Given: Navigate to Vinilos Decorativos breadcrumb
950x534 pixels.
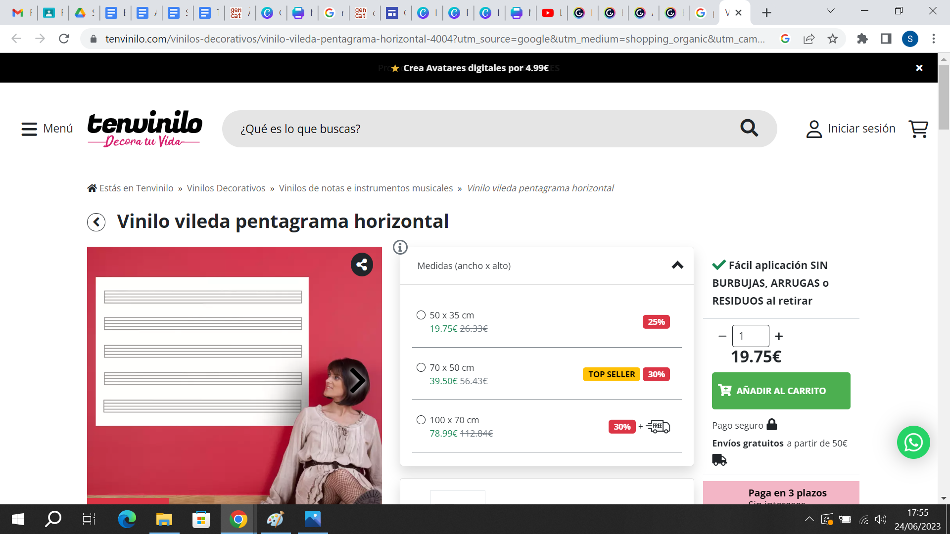Looking at the screenshot, I should pyautogui.click(x=227, y=188).
